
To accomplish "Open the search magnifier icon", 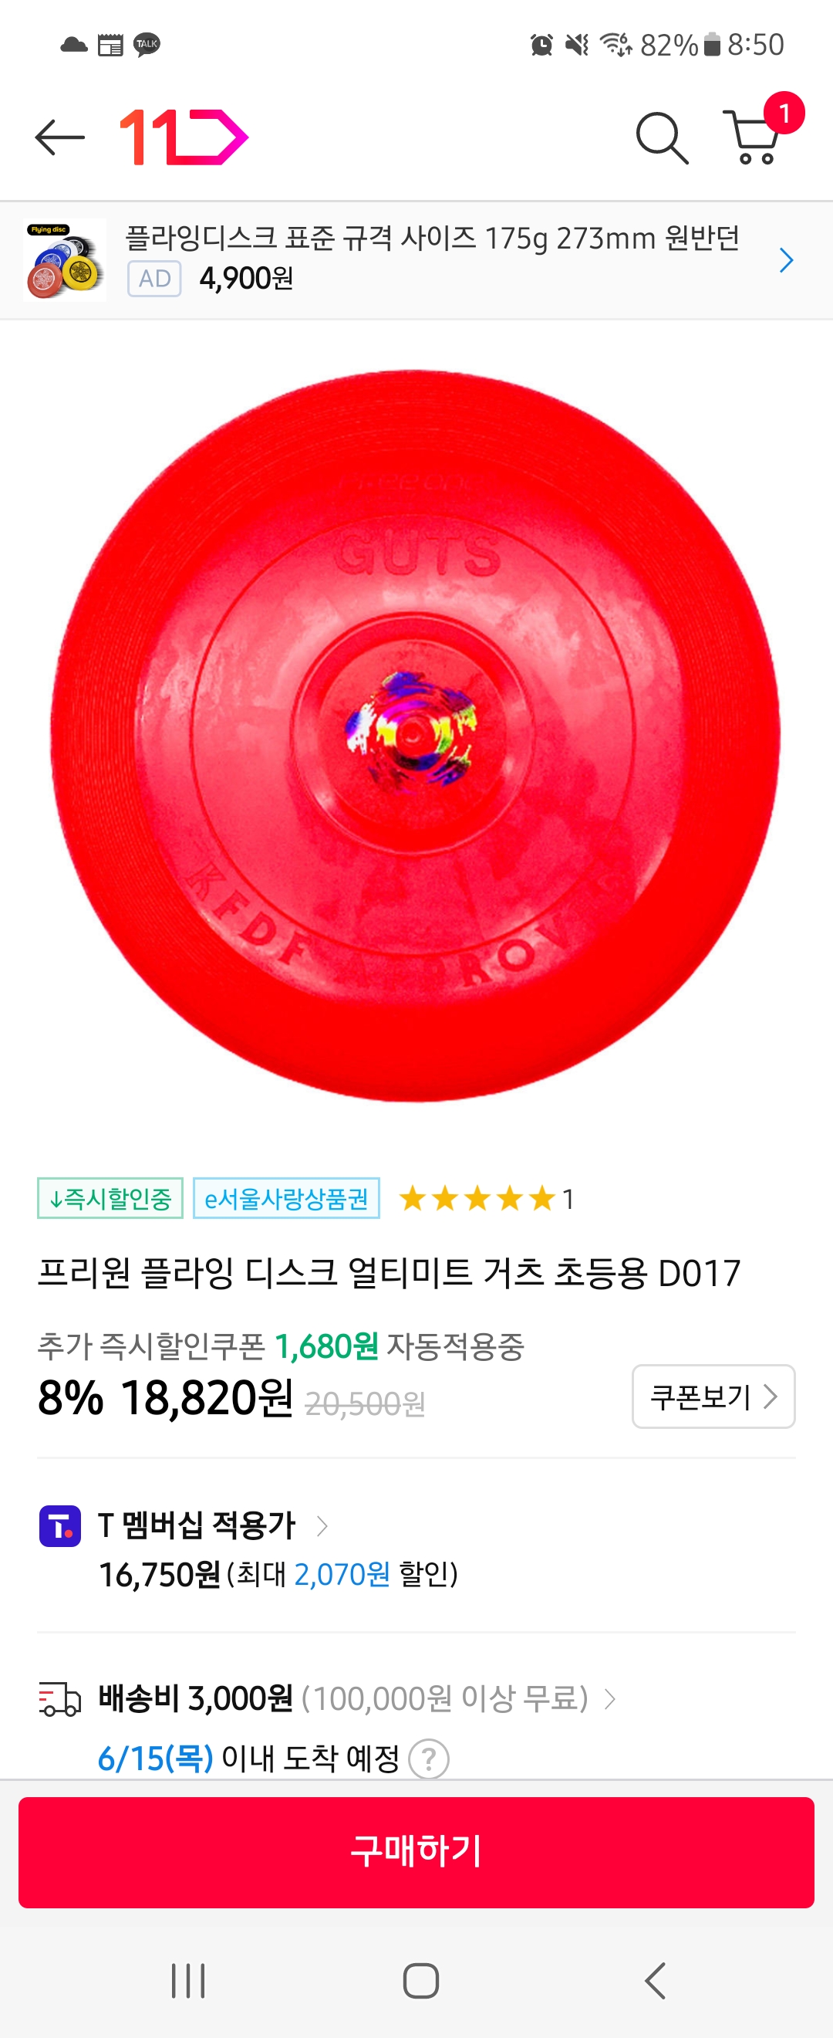I will pyautogui.click(x=663, y=138).
